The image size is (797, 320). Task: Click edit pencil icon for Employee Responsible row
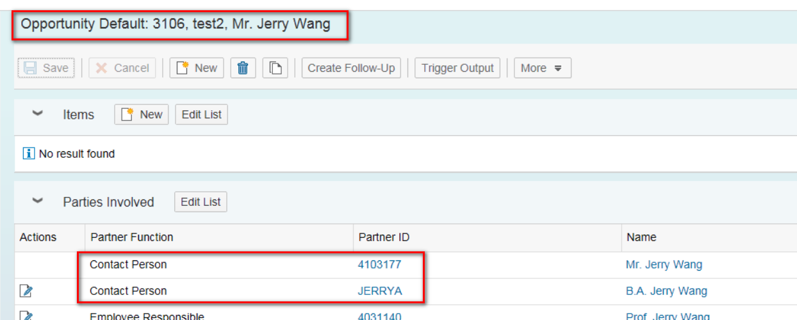[x=26, y=316]
